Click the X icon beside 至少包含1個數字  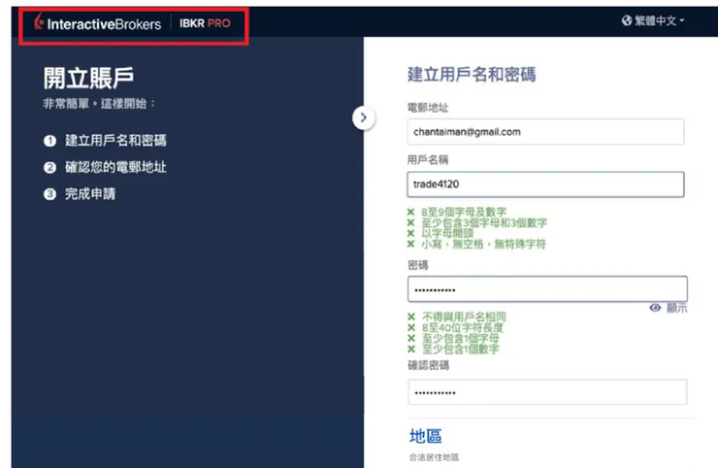411,350
